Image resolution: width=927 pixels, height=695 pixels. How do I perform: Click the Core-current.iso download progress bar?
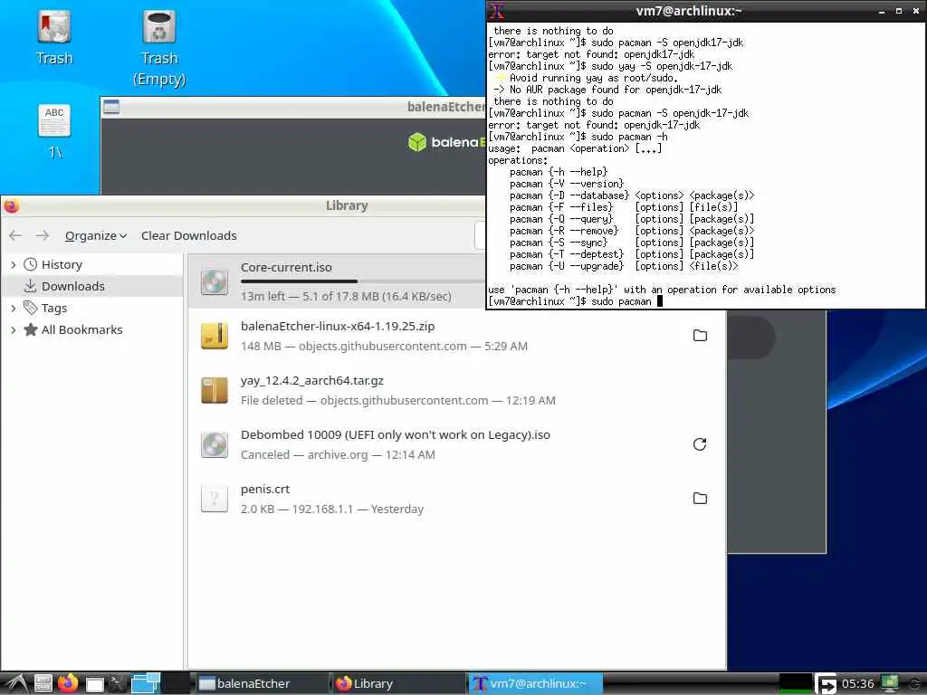(x=362, y=281)
